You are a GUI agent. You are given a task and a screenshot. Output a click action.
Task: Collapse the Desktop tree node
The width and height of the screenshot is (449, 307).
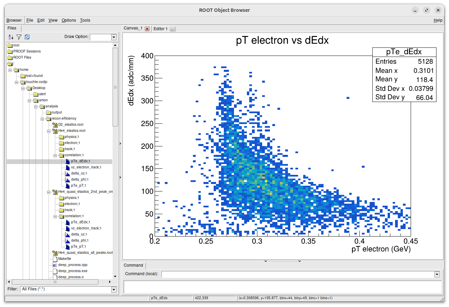(x=23, y=88)
